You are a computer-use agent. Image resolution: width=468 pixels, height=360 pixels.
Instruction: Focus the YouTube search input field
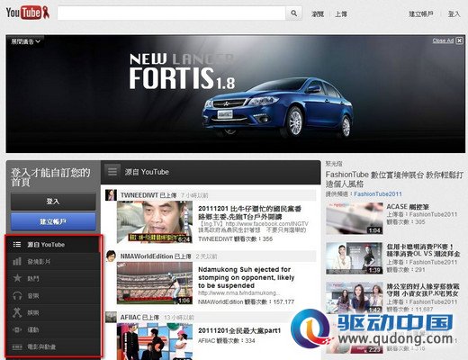tap(171, 13)
